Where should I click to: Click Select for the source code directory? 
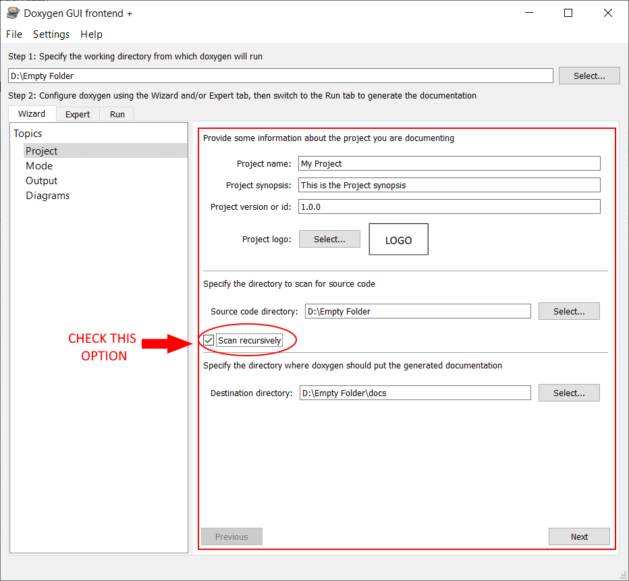coord(569,311)
